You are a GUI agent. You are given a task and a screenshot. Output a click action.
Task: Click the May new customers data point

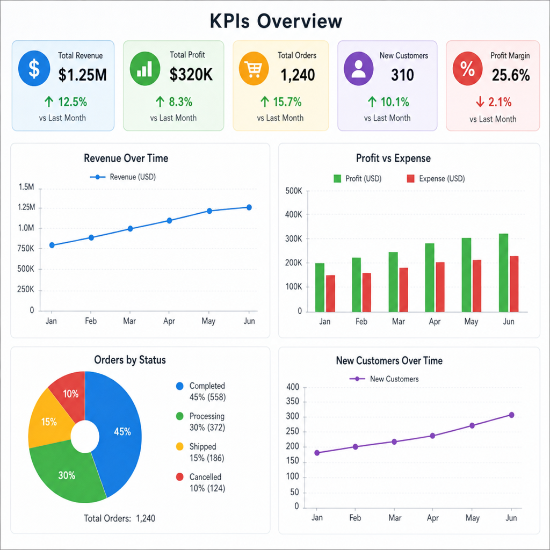[x=472, y=425]
